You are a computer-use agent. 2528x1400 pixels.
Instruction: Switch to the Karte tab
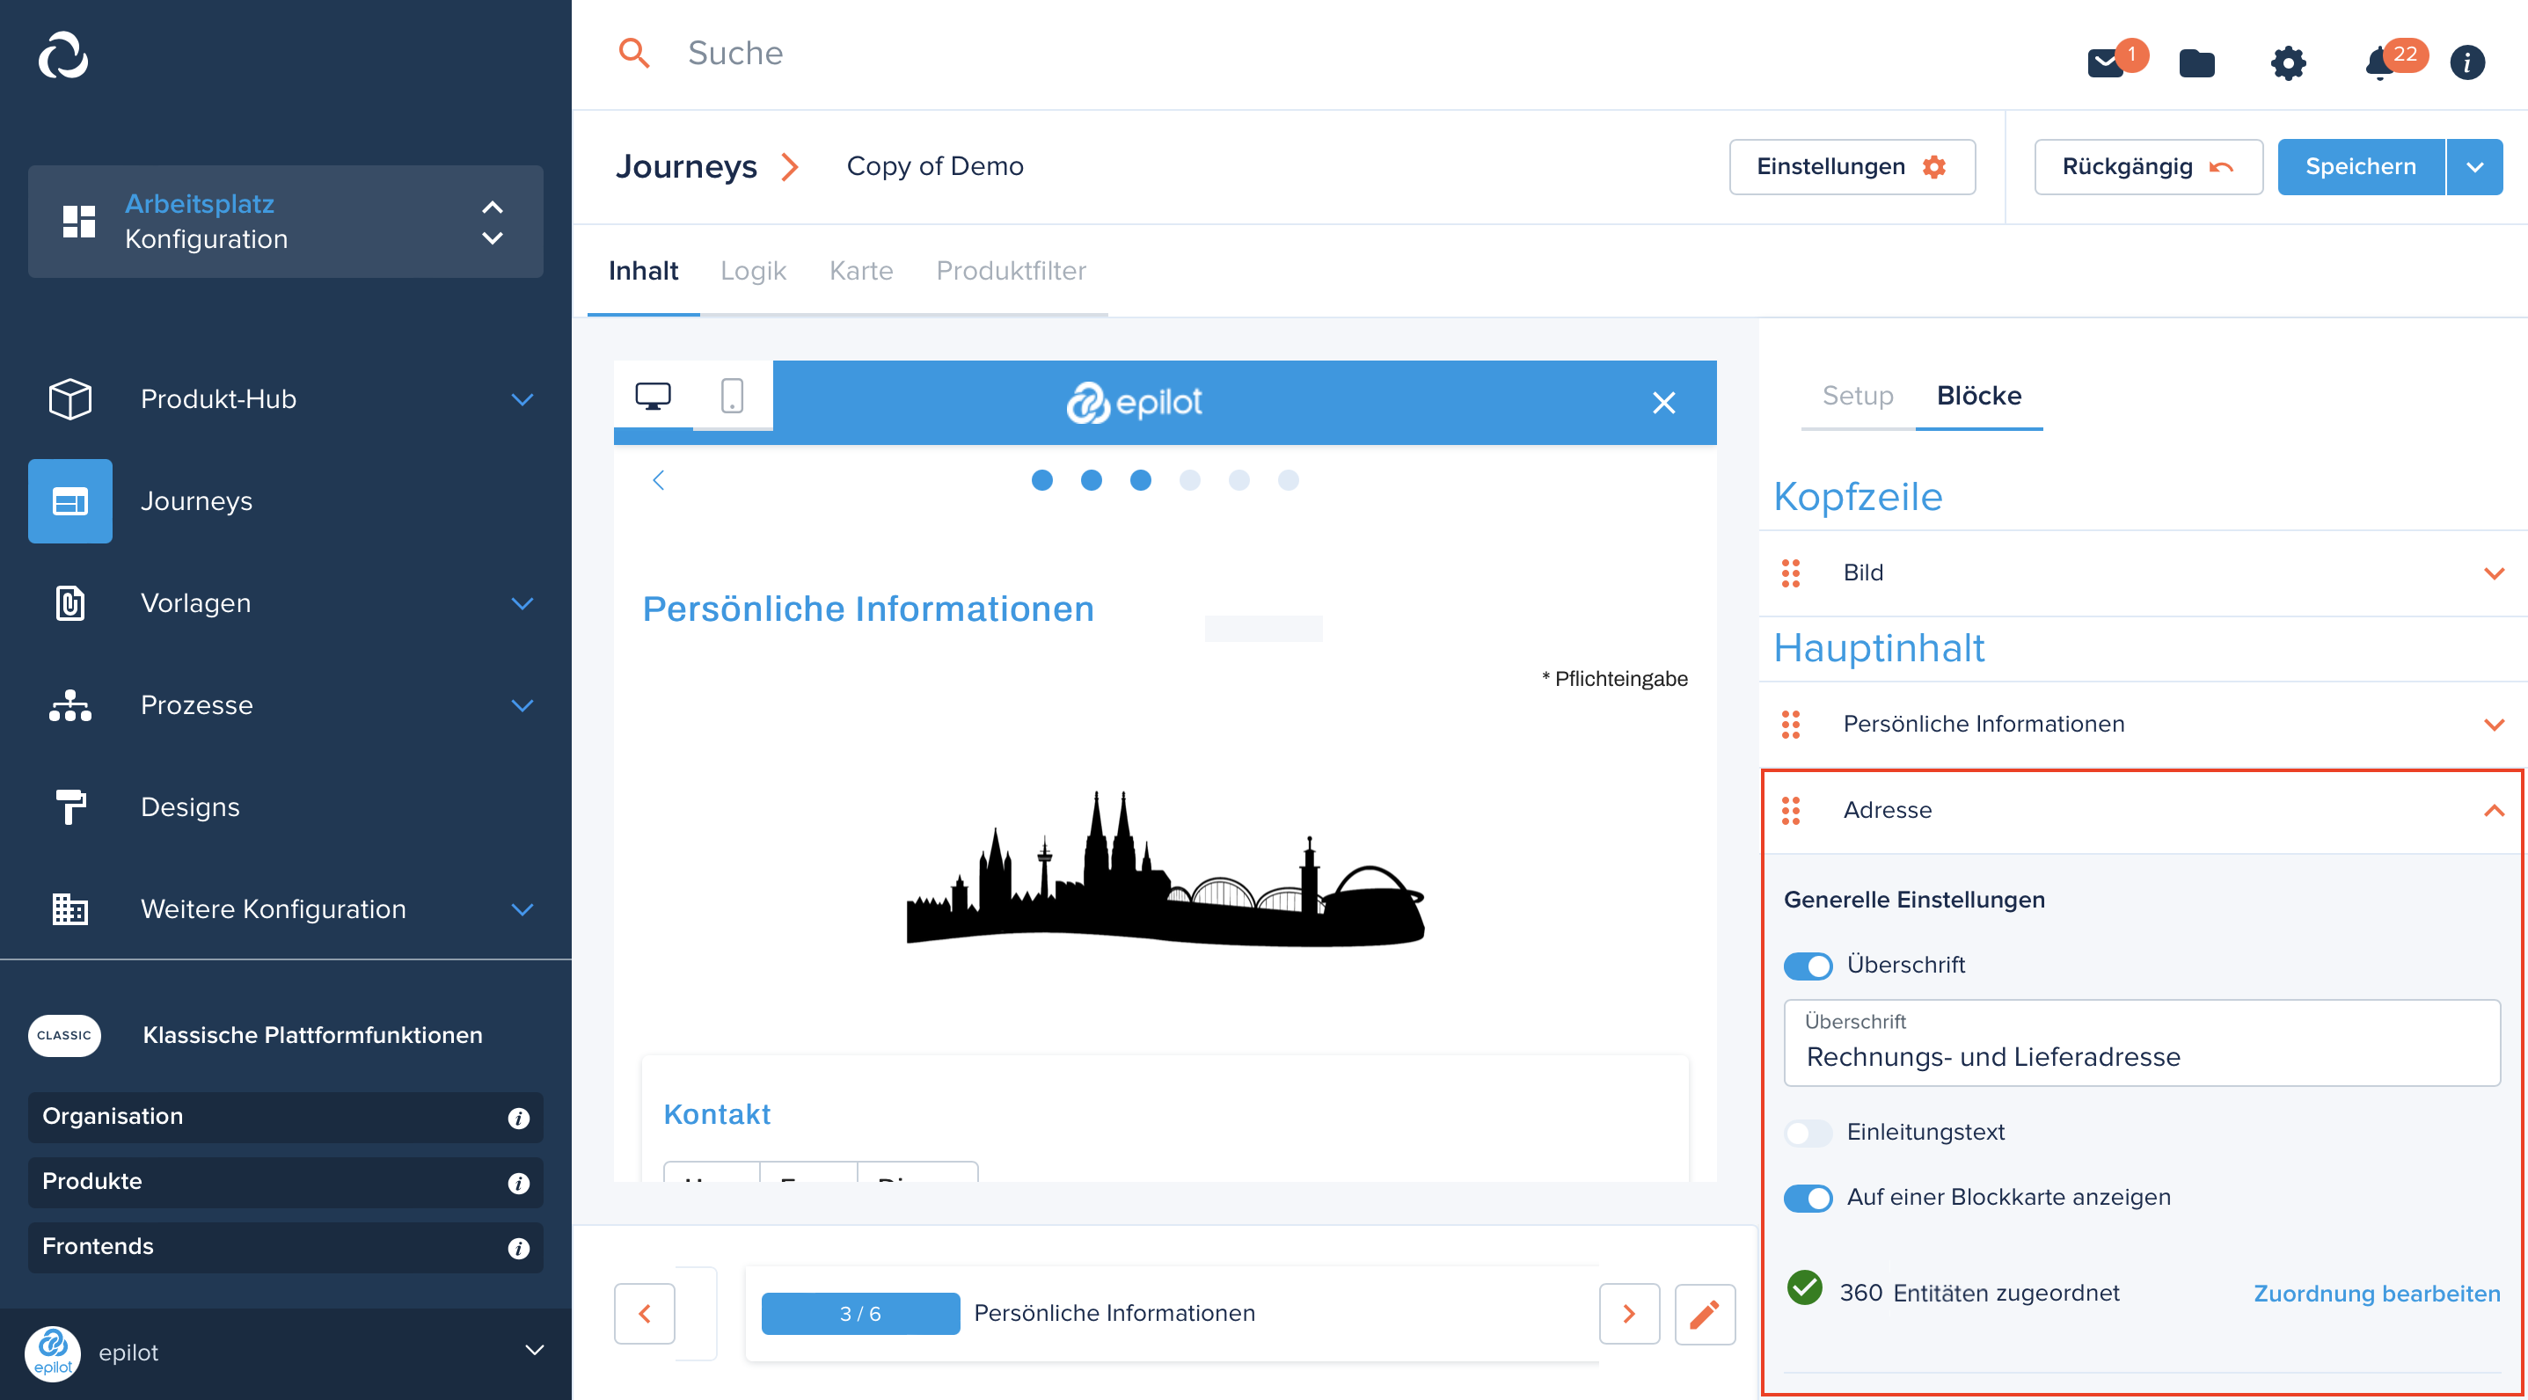click(x=860, y=271)
